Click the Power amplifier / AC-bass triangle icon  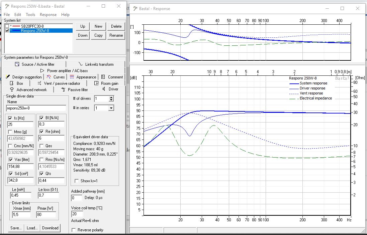[42, 71]
